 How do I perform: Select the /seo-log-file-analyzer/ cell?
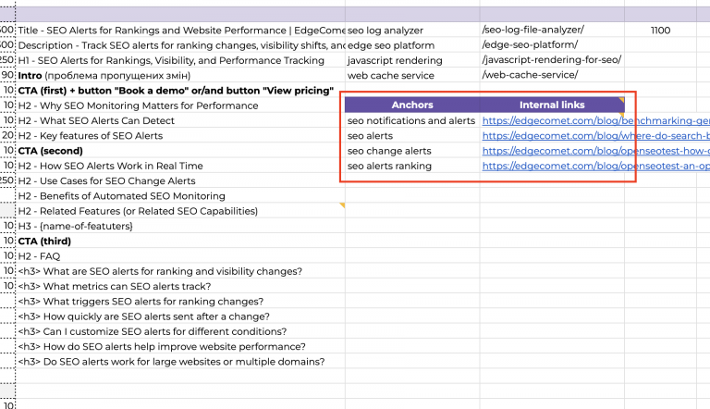552,30
